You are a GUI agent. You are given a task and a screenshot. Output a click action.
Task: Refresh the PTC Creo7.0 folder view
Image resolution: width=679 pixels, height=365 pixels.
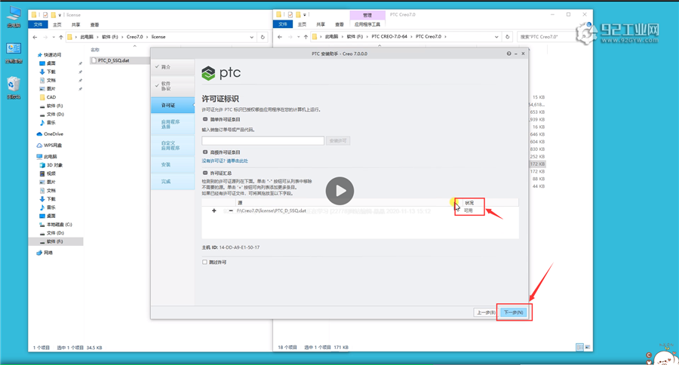tap(508, 37)
